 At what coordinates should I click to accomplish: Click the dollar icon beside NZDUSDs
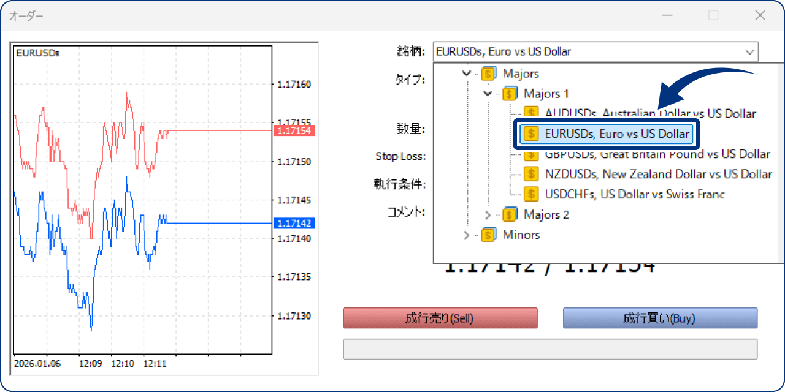[531, 174]
